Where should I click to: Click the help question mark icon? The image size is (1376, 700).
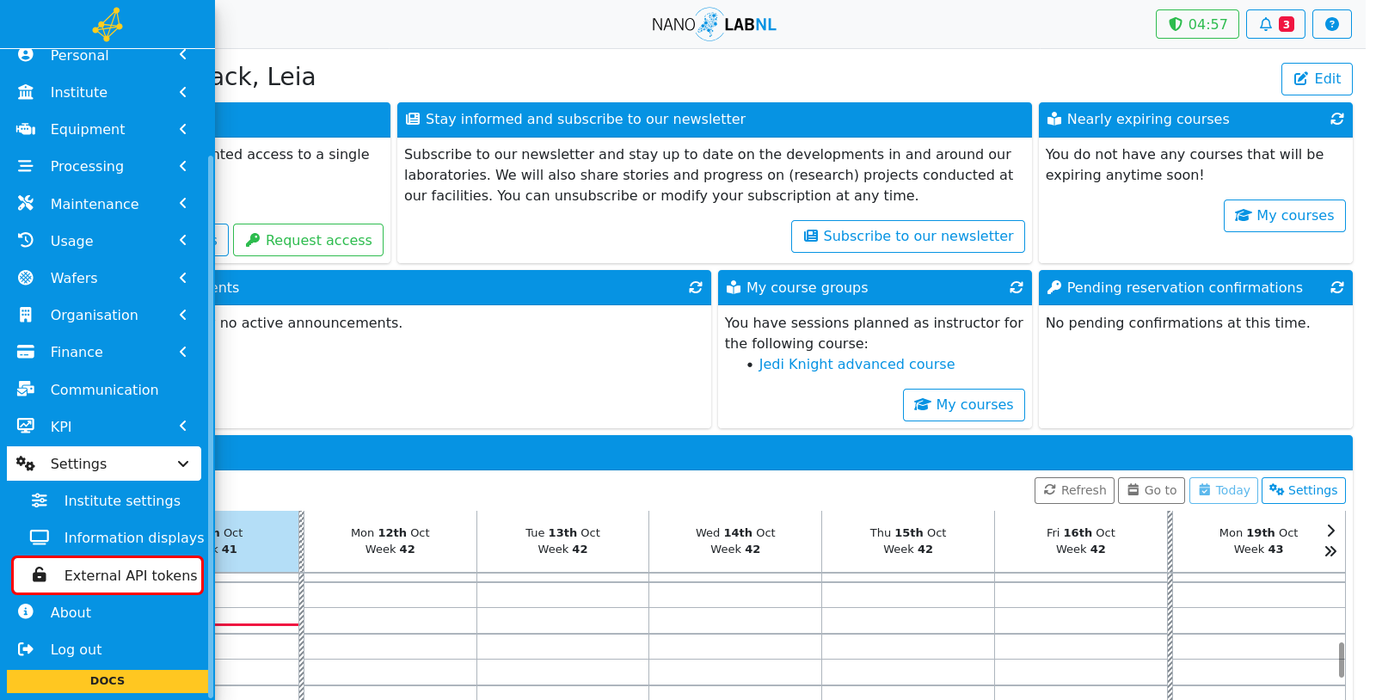1331,24
